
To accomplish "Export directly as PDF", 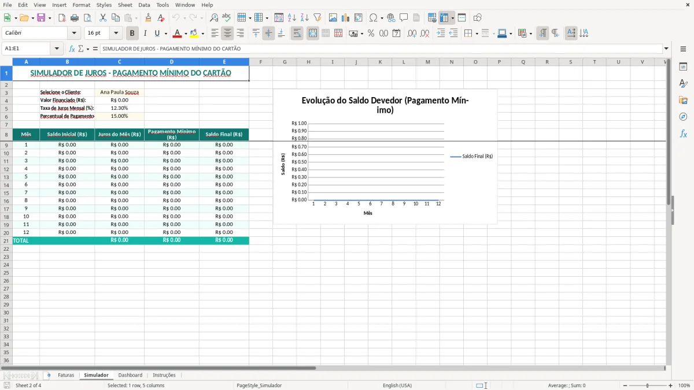I will [x=62, y=18].
